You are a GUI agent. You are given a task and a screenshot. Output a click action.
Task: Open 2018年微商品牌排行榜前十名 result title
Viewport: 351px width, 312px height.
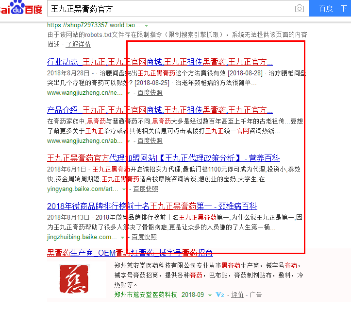(x=152, y=206)
